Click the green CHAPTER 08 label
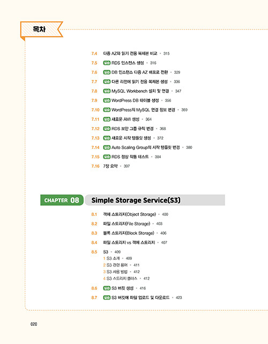This screenshot has height=344, width=268. pyautogui.click(x=62, y=200)
